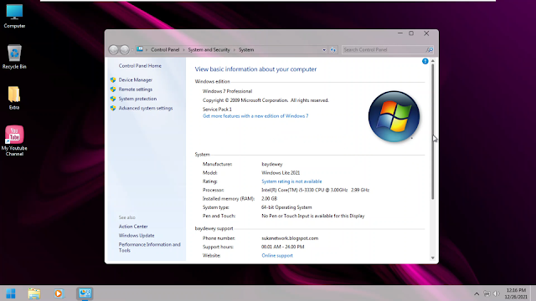Launch File Explorer from the taskbar
The width and height of the screenshot is (536, 301).
pyautogui.click(x=34, y=293)
